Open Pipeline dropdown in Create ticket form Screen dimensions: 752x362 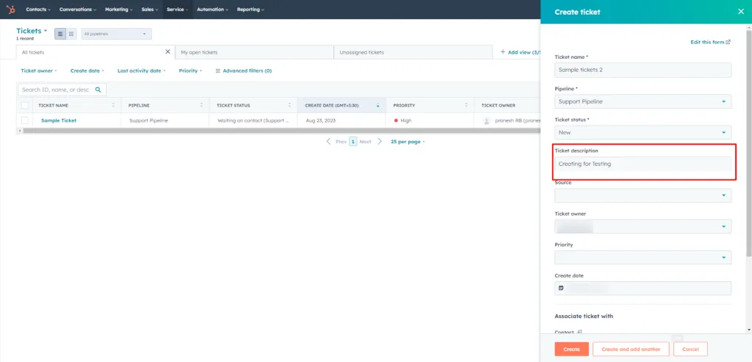(643, 101)
